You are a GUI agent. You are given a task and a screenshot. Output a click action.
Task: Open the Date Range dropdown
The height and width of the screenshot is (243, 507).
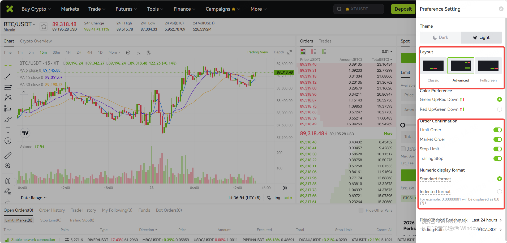(34, 198)
